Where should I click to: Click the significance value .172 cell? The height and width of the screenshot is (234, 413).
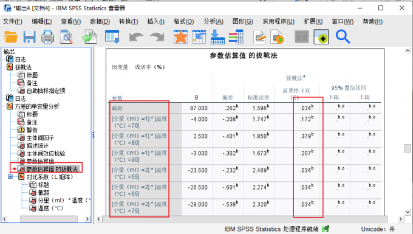tap(307, 119)
